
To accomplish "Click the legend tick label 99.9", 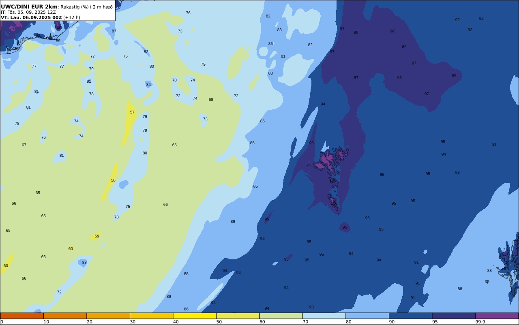I will tap(480, 322).
